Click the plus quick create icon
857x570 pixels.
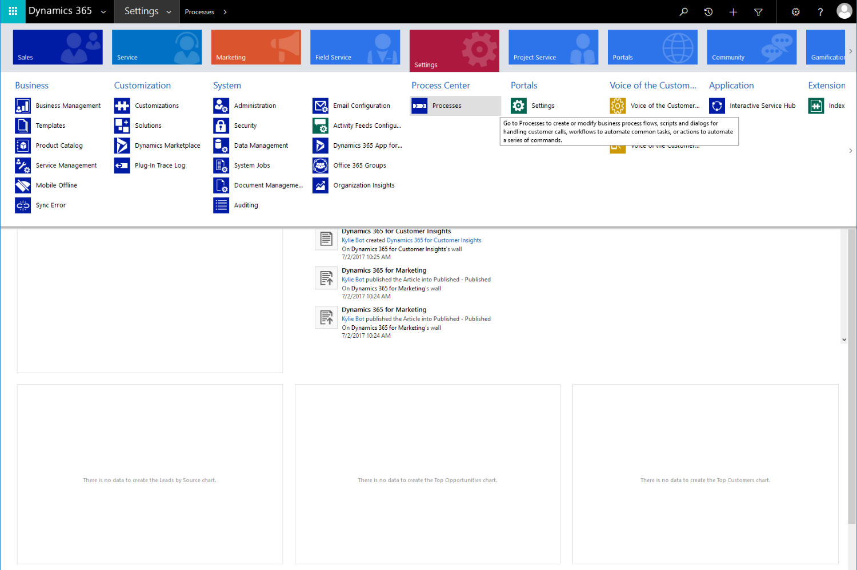click(733, 11)
